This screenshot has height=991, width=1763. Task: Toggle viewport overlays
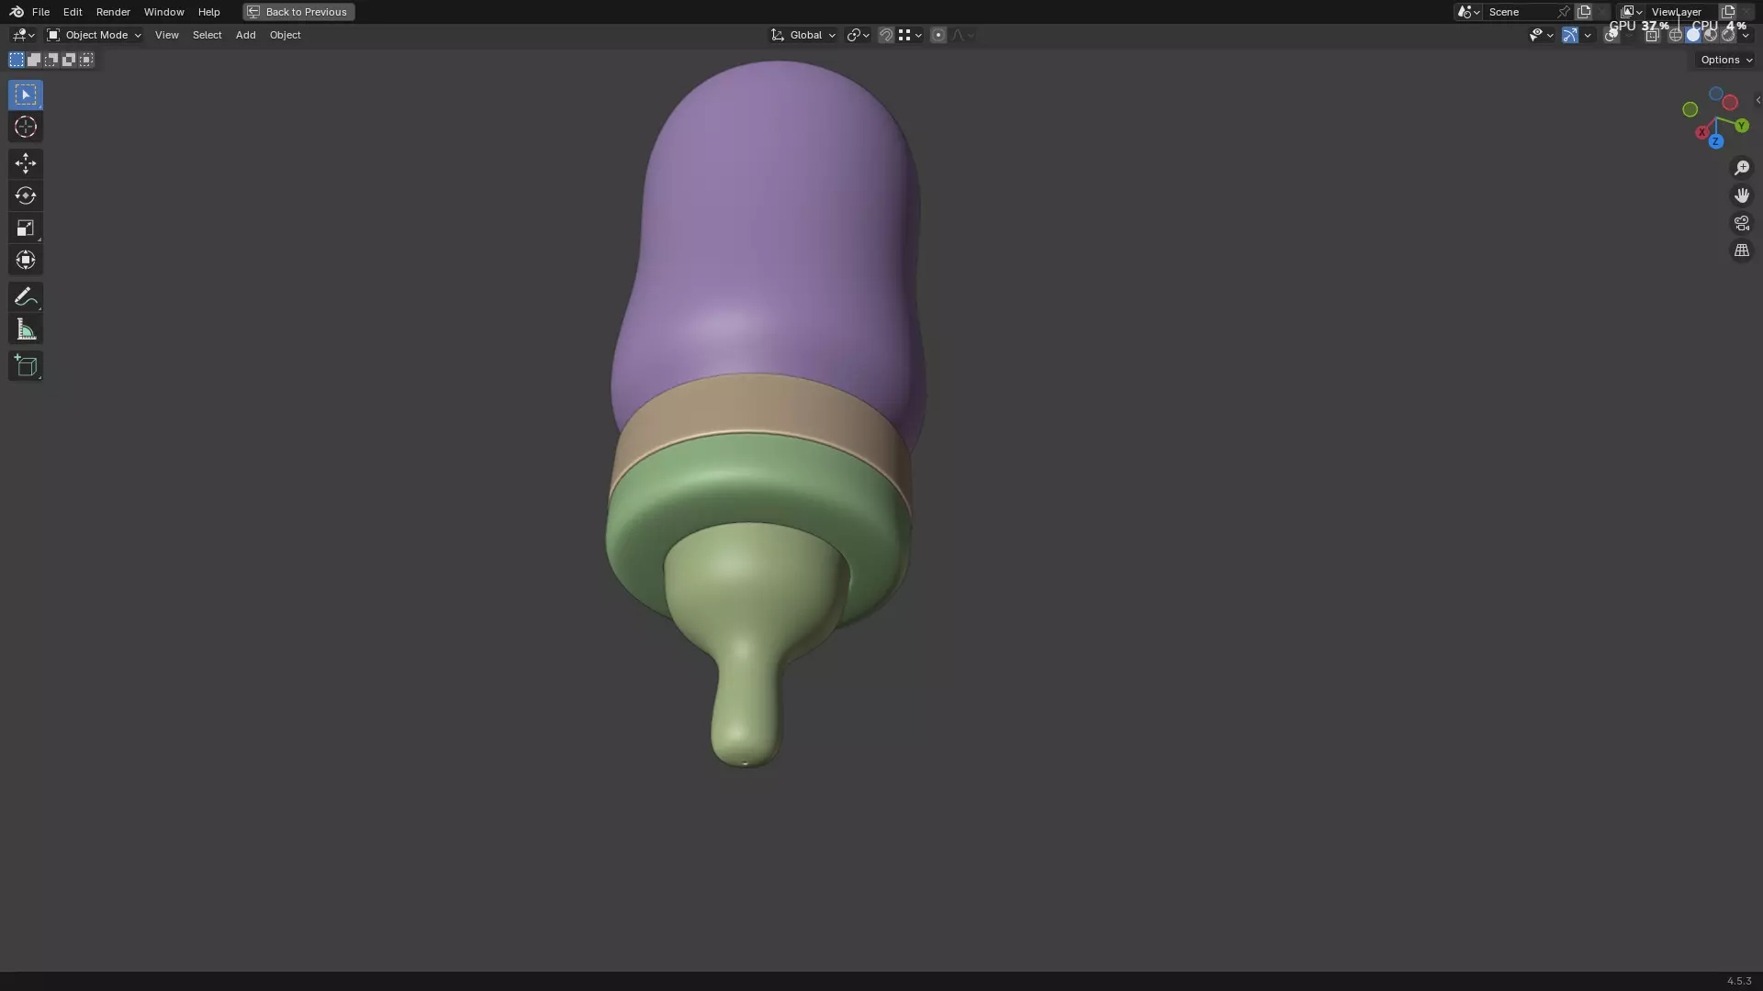pyautogui.click(x=1611, y=35)
